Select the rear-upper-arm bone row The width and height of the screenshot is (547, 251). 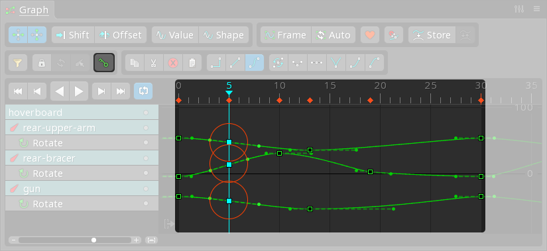click(82, 128)
